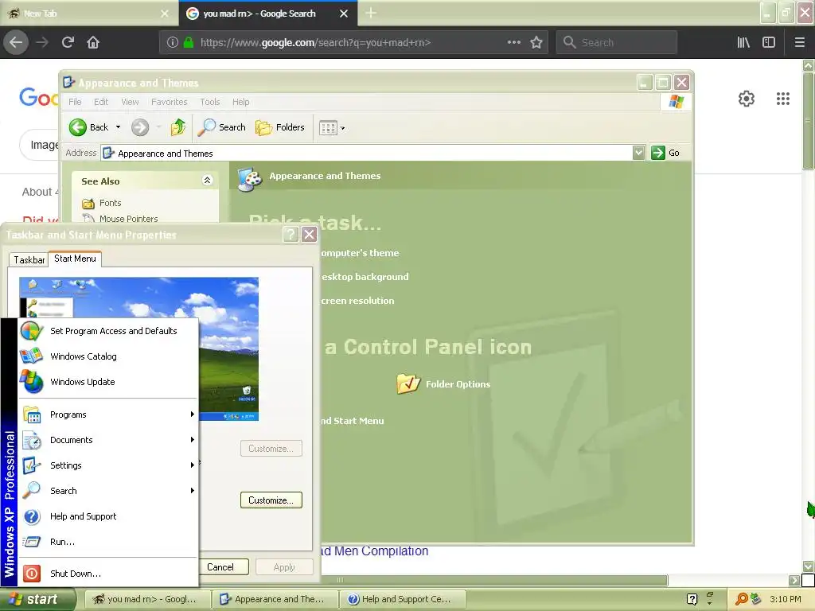This screenshot has width=815, height=611.
Task: Click the Run icon in Start menu
Action: click(32, 542)
